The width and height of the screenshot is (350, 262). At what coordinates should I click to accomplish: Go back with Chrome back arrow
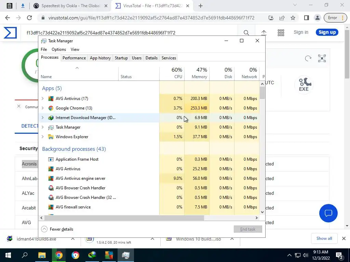point(8,18)
